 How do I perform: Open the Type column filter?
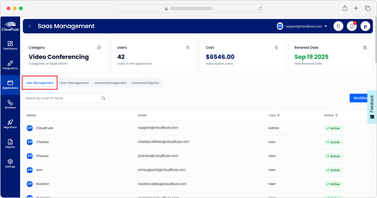(278, 115)
